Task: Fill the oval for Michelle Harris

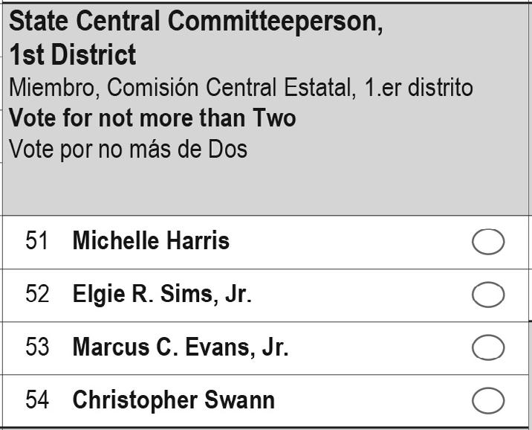Action: (488, 242)
